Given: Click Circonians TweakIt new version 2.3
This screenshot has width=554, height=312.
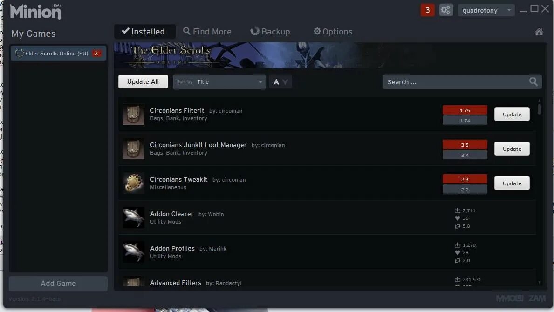Looking at the screenshot, I should 465,179.
